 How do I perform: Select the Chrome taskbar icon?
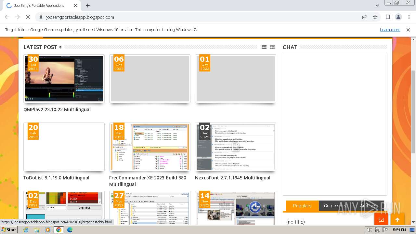coord(58,230)
